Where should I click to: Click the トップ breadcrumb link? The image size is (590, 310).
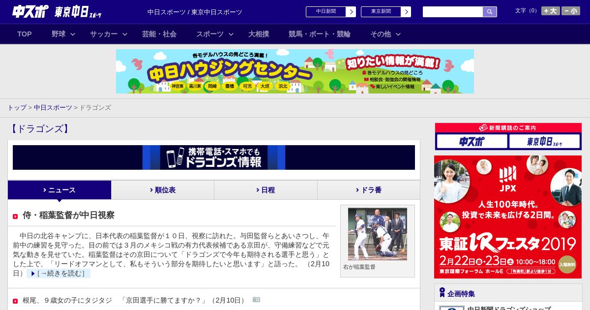pos(17,107)
